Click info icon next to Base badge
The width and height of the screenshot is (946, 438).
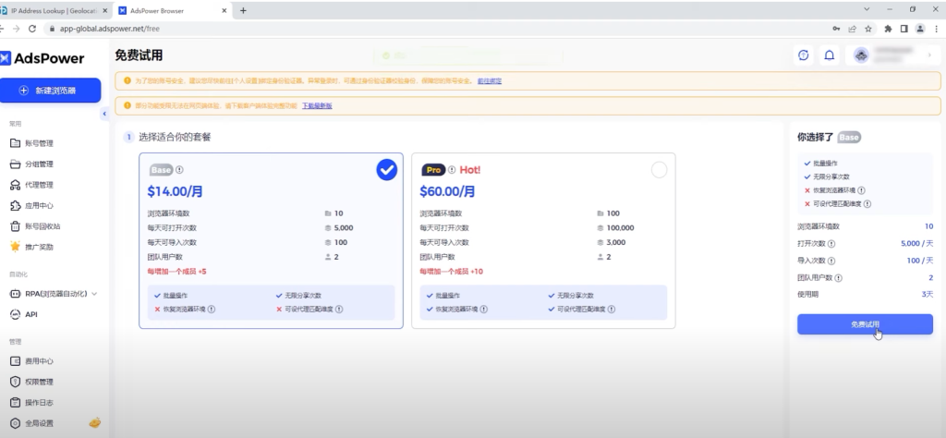179,170
